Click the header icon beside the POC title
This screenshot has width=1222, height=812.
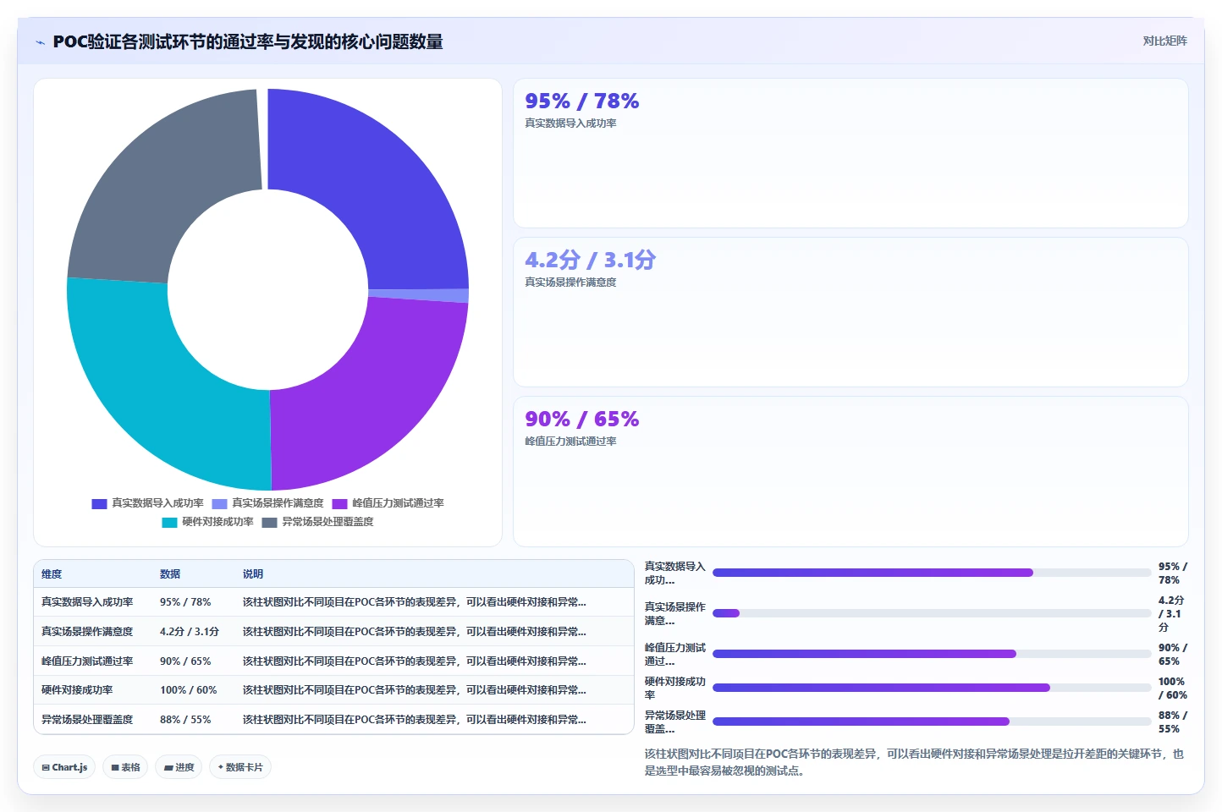(x=40, y=42)
